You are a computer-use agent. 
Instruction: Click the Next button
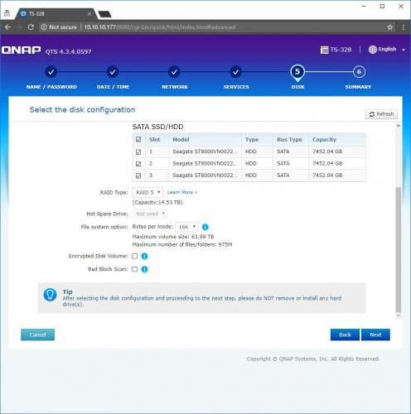tap(375, 335)
